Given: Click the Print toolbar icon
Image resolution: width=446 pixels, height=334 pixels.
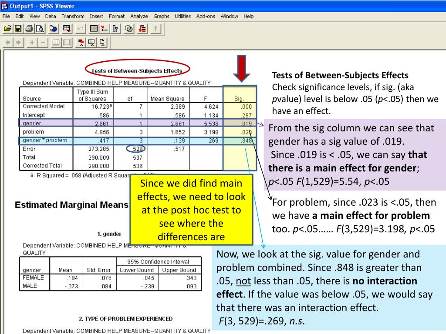Looking at the screenshot, I should [29, 29].
